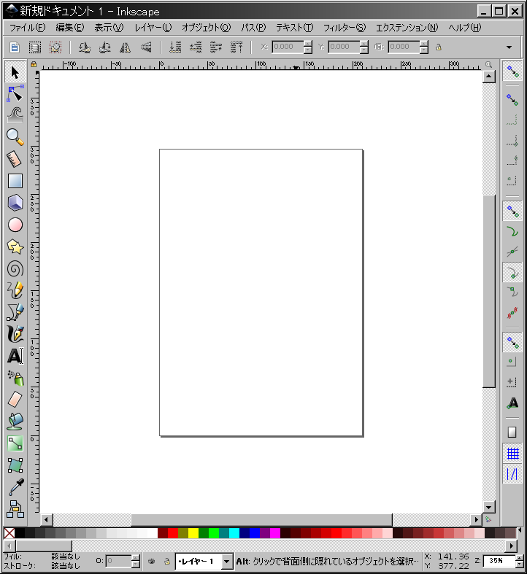Select the Selector arrow tool

(x=15, y=72)
